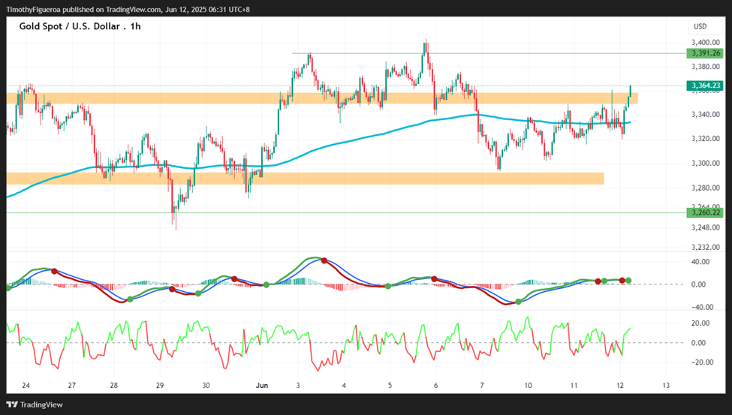Click the chart title 'Gold Spot / U.S. Dollar . 1h'
The height and width of the screenshot is (415, 732).
pos(80,26)
